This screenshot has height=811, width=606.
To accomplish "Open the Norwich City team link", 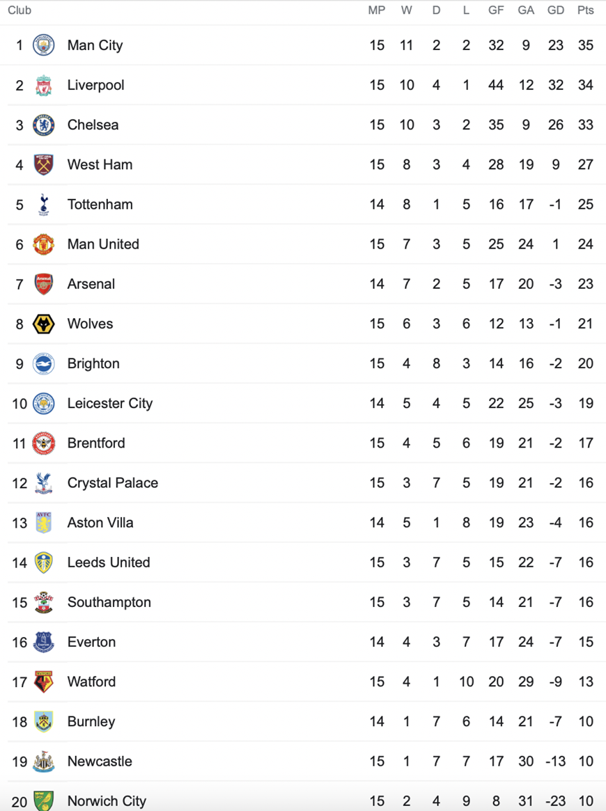I will pos(107,801).
